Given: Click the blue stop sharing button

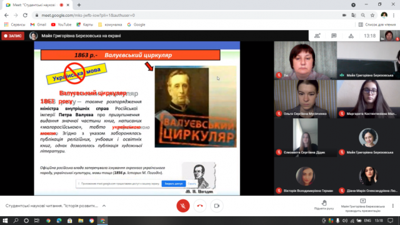Looking at the screenshot, I should [174, 184].
